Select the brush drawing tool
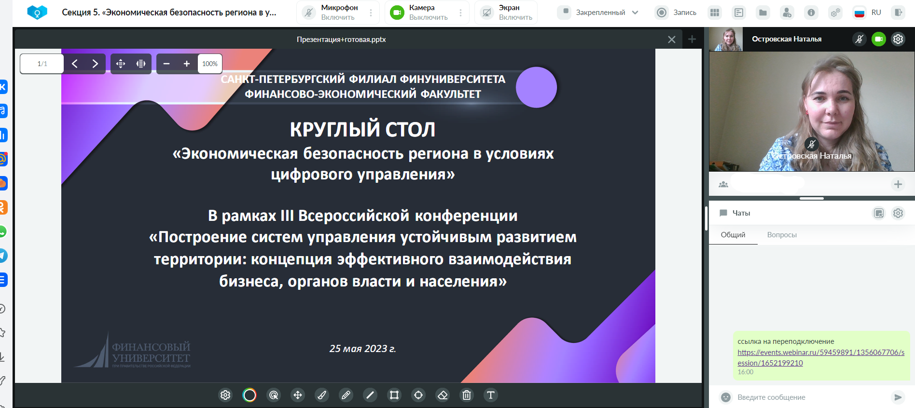This screenshot has width=915, height=408. (x=322, y=395)
